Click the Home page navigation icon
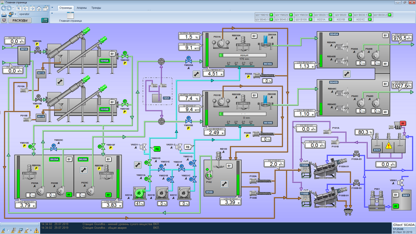416x234 pixels. click(39, 9)
